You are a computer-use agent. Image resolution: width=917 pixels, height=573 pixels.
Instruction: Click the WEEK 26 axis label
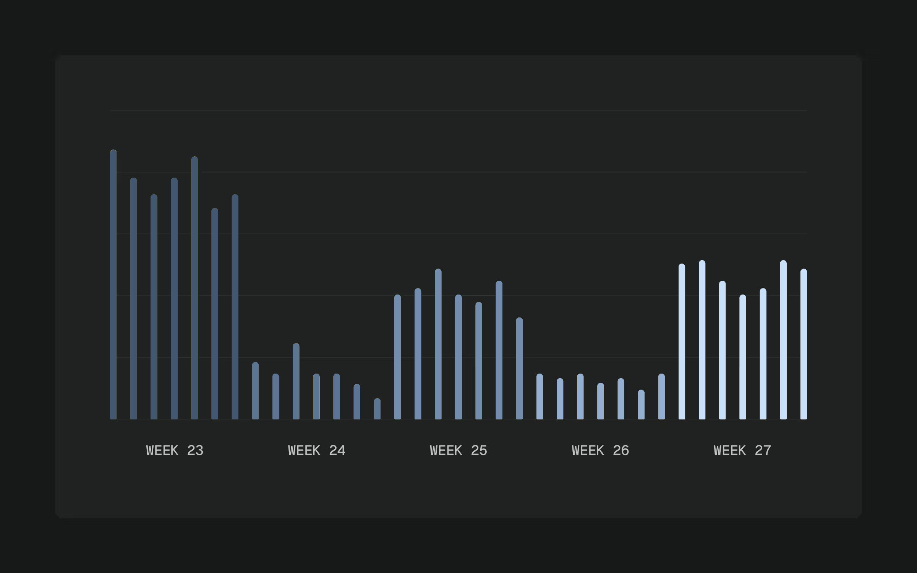(x=600, y=451)
